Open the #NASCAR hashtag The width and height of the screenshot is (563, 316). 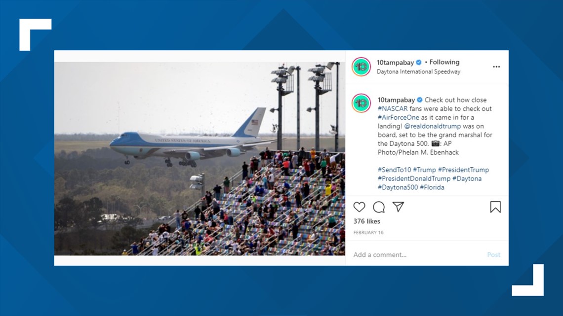pyautogui.click(x=393, y=108)
